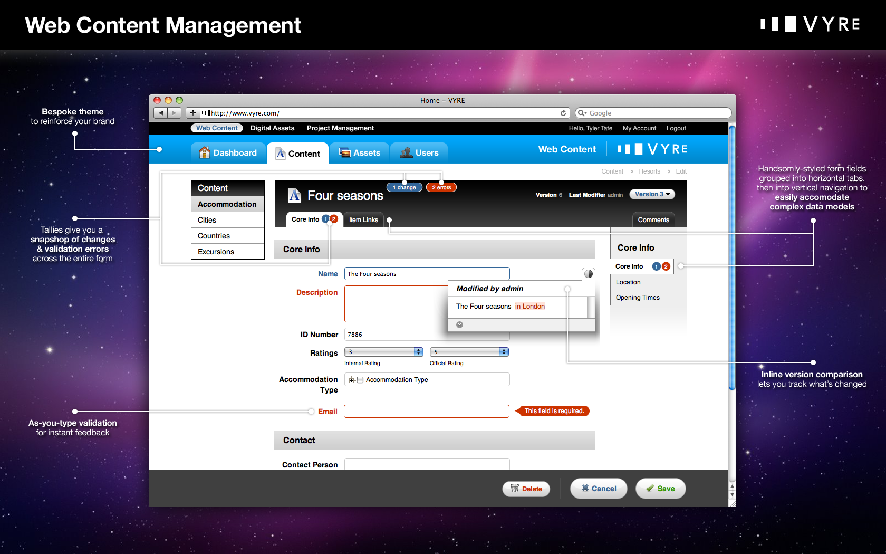Click the browser forward arrow button
The image size is (886, 554).
(x=174, y=113)
